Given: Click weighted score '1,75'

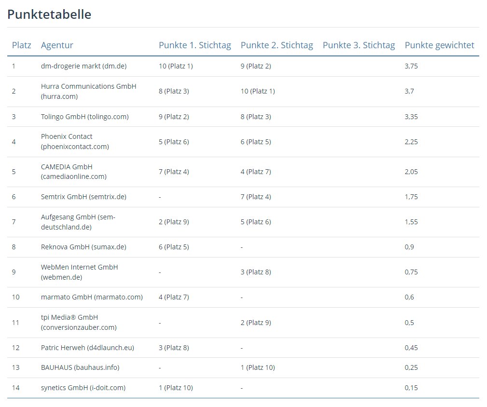Looking at the screenshot, I should (411, 197).
